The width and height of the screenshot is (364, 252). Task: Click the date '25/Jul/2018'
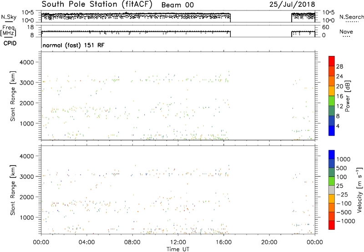[292, 5]
